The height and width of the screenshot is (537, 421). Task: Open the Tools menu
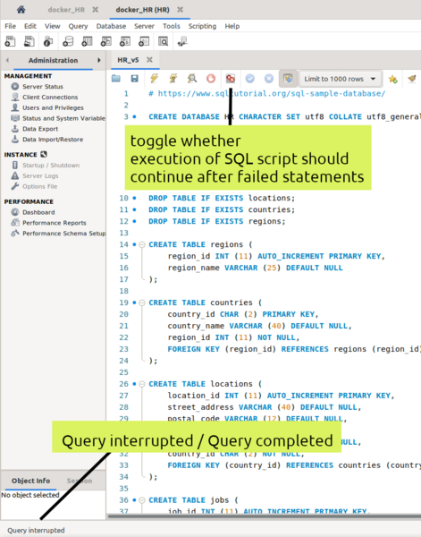pos(172,26)
